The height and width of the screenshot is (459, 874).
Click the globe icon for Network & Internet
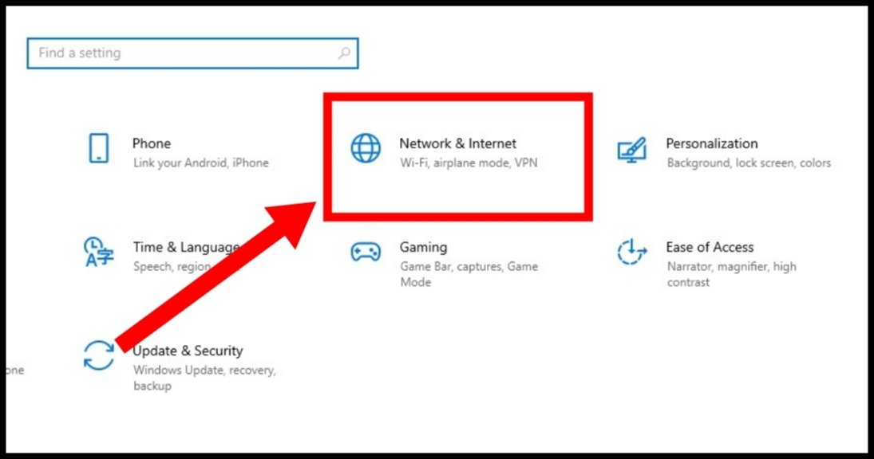(366, 148)
